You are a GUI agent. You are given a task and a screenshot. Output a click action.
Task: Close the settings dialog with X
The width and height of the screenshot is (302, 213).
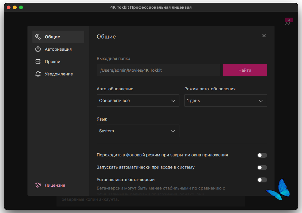point(264,36)
